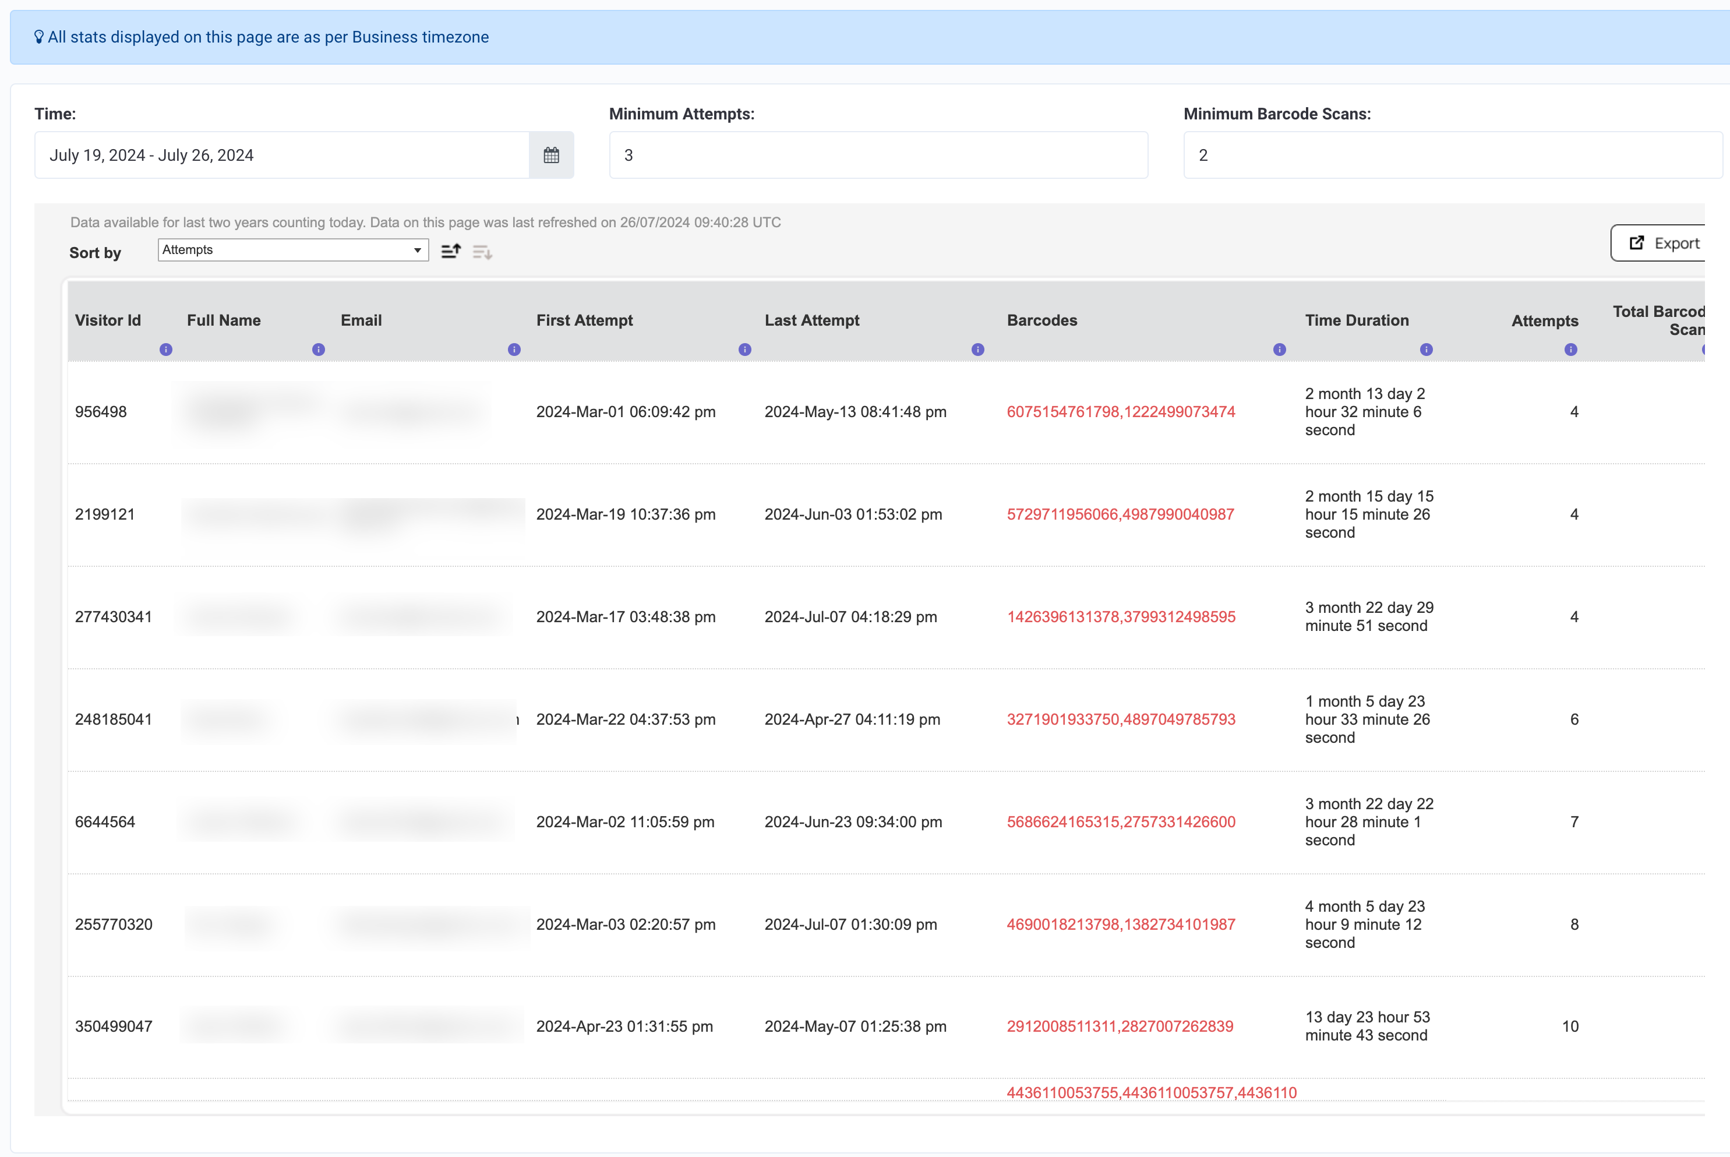Image resolution: width=1730 pixels, height=1157 pixels.
Task: Select visitor id 2199121
Action: (x=105, y=514)
